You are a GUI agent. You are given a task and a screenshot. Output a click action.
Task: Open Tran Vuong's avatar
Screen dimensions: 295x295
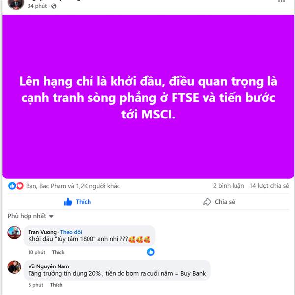click(14, 233)
